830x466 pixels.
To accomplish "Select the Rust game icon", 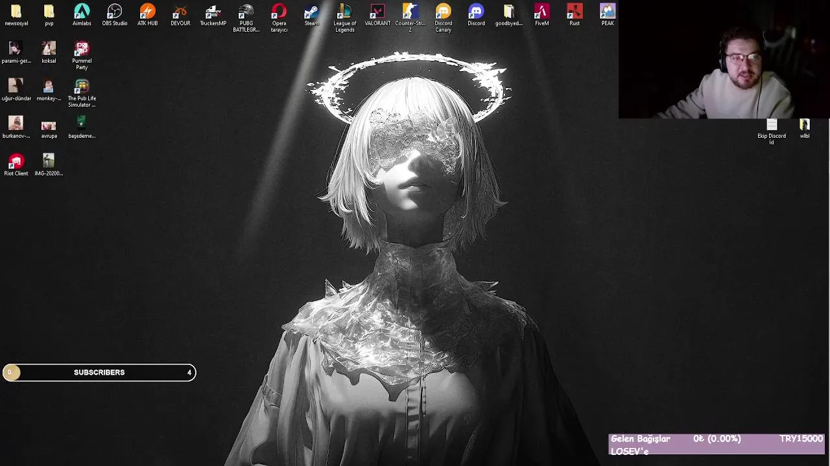I will [x=575, y=15].
